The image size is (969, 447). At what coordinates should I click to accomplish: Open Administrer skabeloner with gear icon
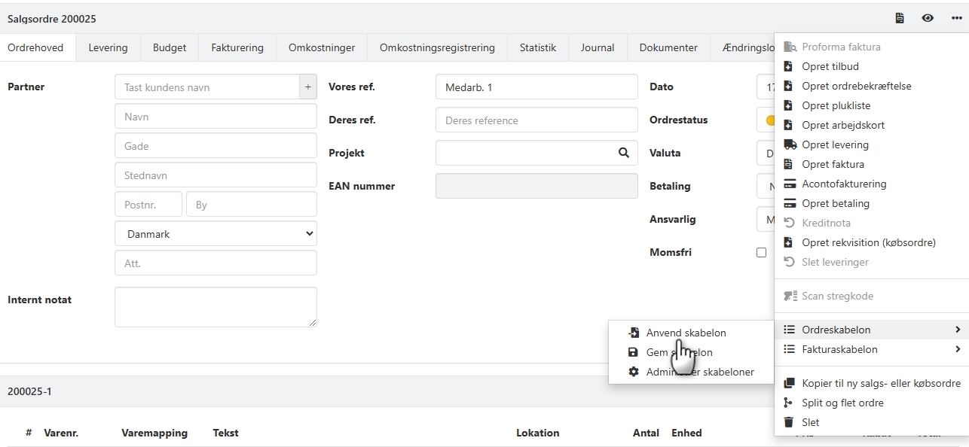click(699, 372)
